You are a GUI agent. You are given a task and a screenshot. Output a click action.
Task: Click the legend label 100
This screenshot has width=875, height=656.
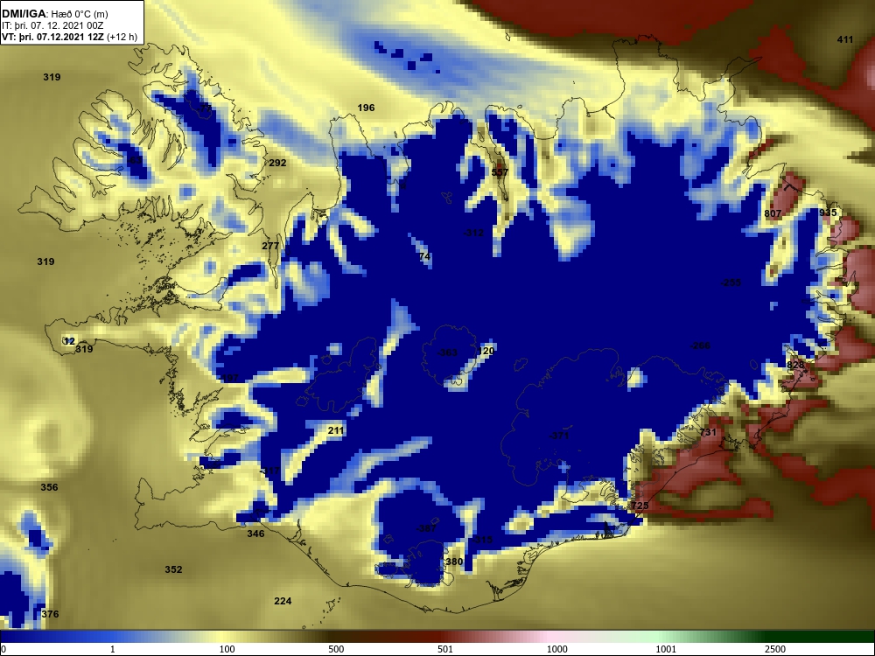pyautogui.click(x=227, y=649)
